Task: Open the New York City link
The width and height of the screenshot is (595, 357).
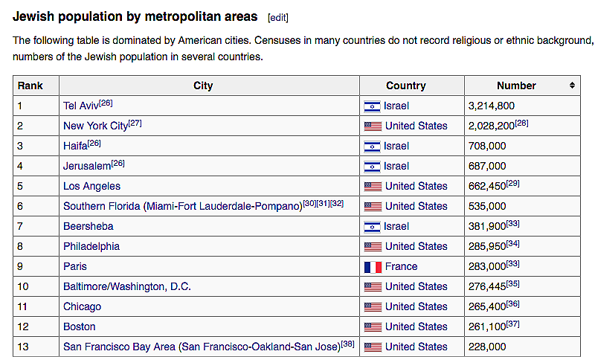Action: tap(95, 126)
